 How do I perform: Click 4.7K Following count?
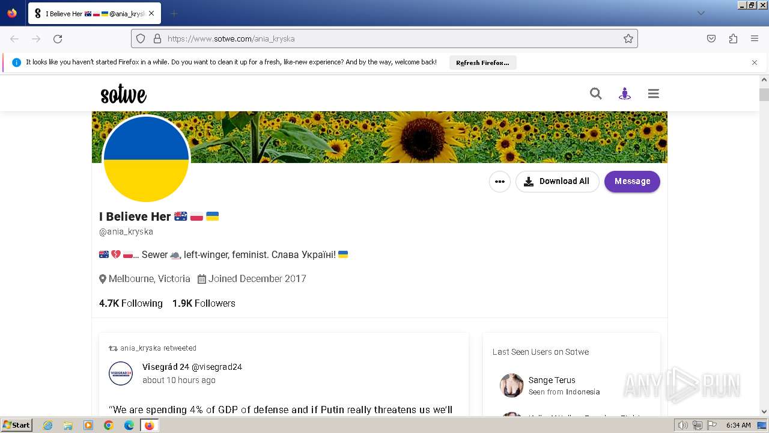pyautogui.click(x=131, y=303)
